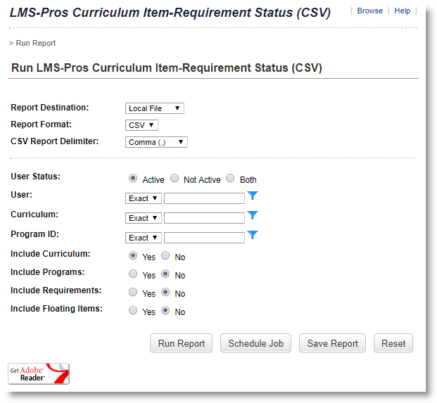Screen dimensions: 437x403
Task: Open the CSV Report Delimiter dropdown
Action: pyautogui.click(x=156, y=142)
